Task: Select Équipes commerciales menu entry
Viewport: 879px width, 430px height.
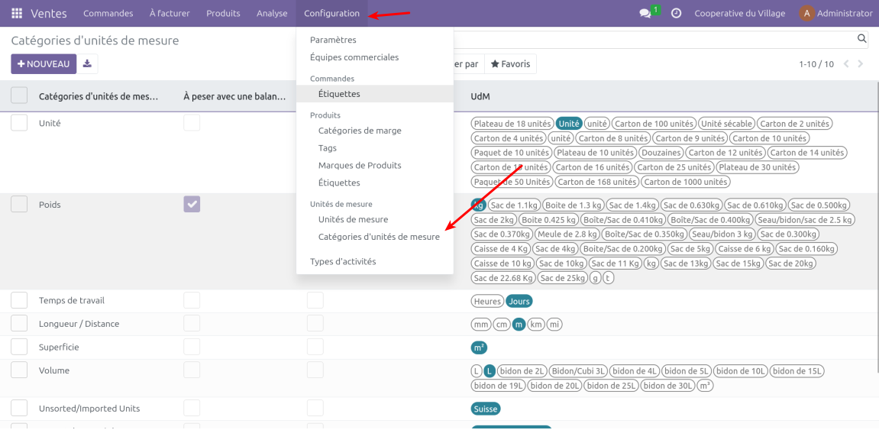Action: [354, 57]
